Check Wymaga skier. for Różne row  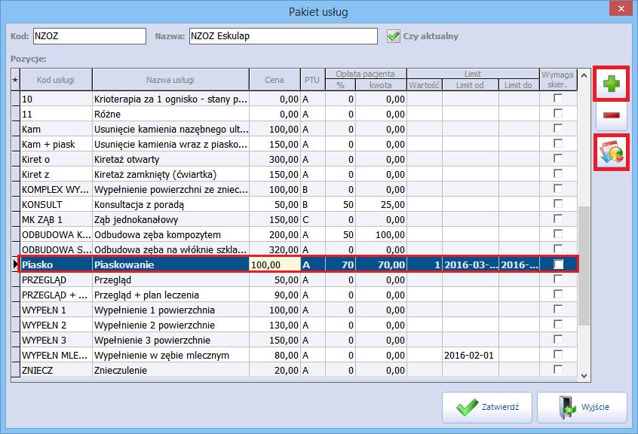coord(558,113)
